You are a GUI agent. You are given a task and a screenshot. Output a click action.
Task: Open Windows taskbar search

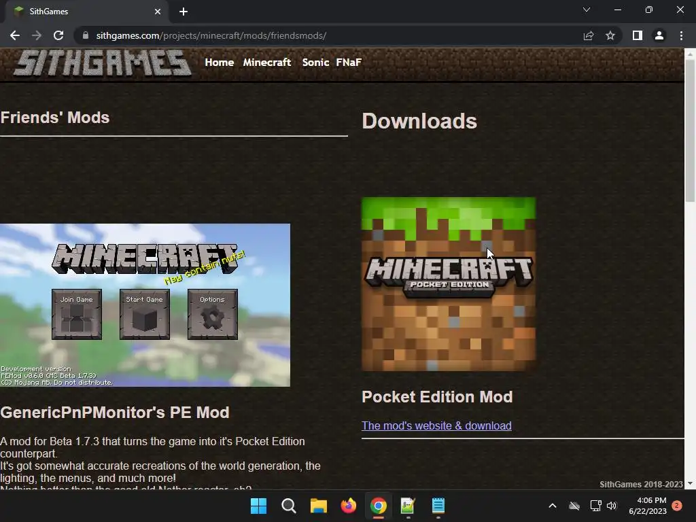[x=288, y=506]
